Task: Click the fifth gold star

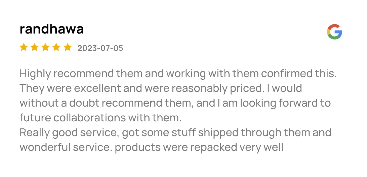Action: click(68, 47)
